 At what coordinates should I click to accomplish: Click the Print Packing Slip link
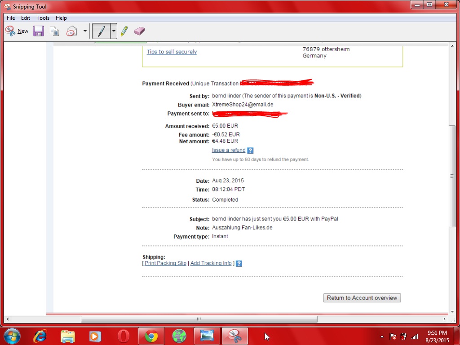pos(165,263)
